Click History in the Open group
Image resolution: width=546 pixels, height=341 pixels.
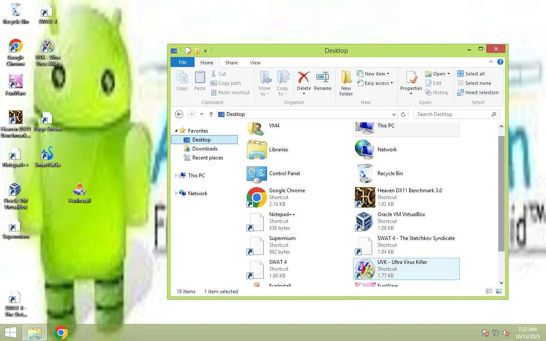tap(437, 92)
